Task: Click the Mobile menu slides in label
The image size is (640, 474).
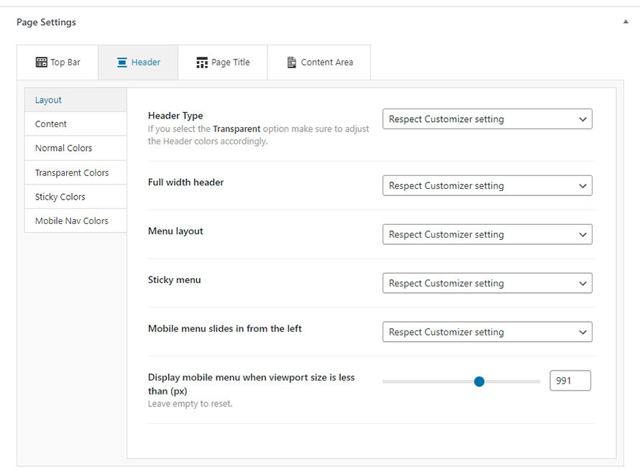Action: click(225, 328)
